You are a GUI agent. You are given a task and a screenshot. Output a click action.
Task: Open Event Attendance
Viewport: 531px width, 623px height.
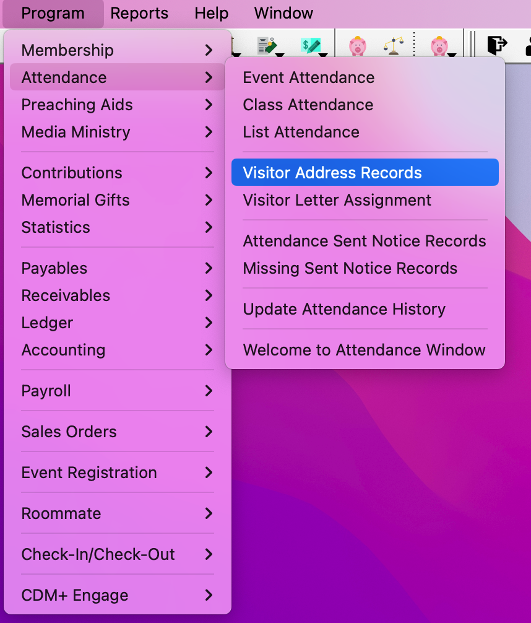point(308,77)
